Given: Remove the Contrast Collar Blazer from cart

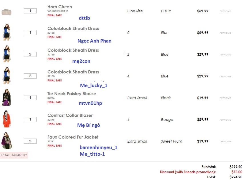Looking at the screenshot, I should tap(225, 120).
